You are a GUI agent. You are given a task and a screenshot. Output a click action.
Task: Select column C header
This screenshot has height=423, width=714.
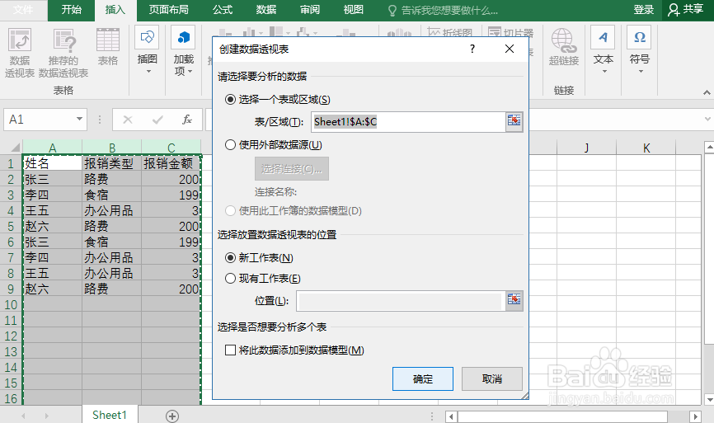pyautogui.click(x=171, y=147)
